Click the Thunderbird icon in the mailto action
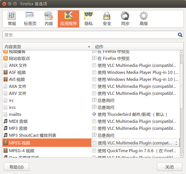186x174 pixels. tap(94, 114)
